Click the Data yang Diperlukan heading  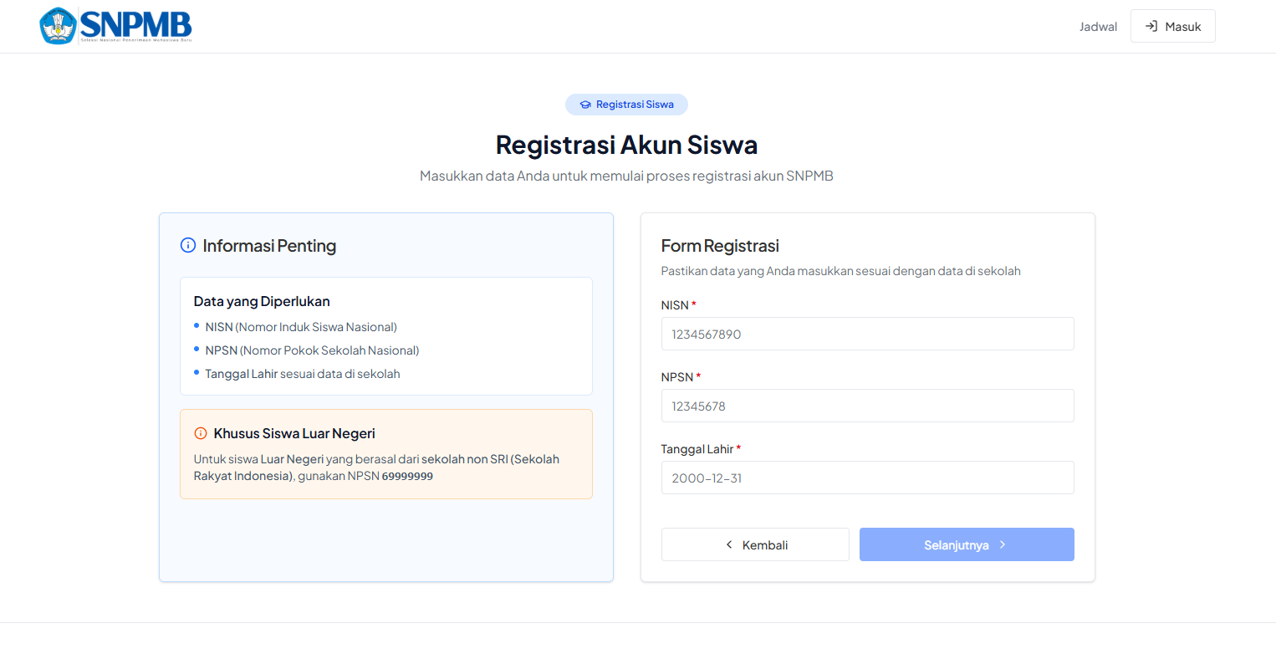[x=262, y=301]
